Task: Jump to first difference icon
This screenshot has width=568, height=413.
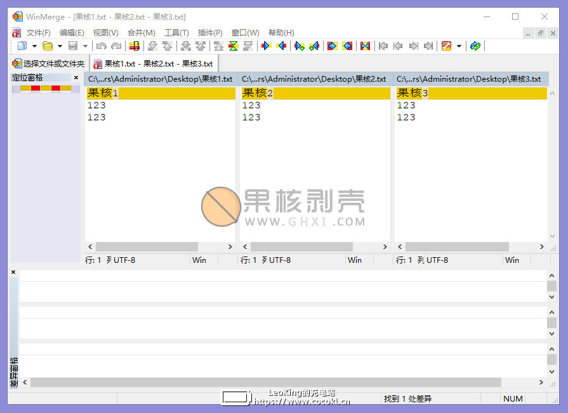Action: 219,46
